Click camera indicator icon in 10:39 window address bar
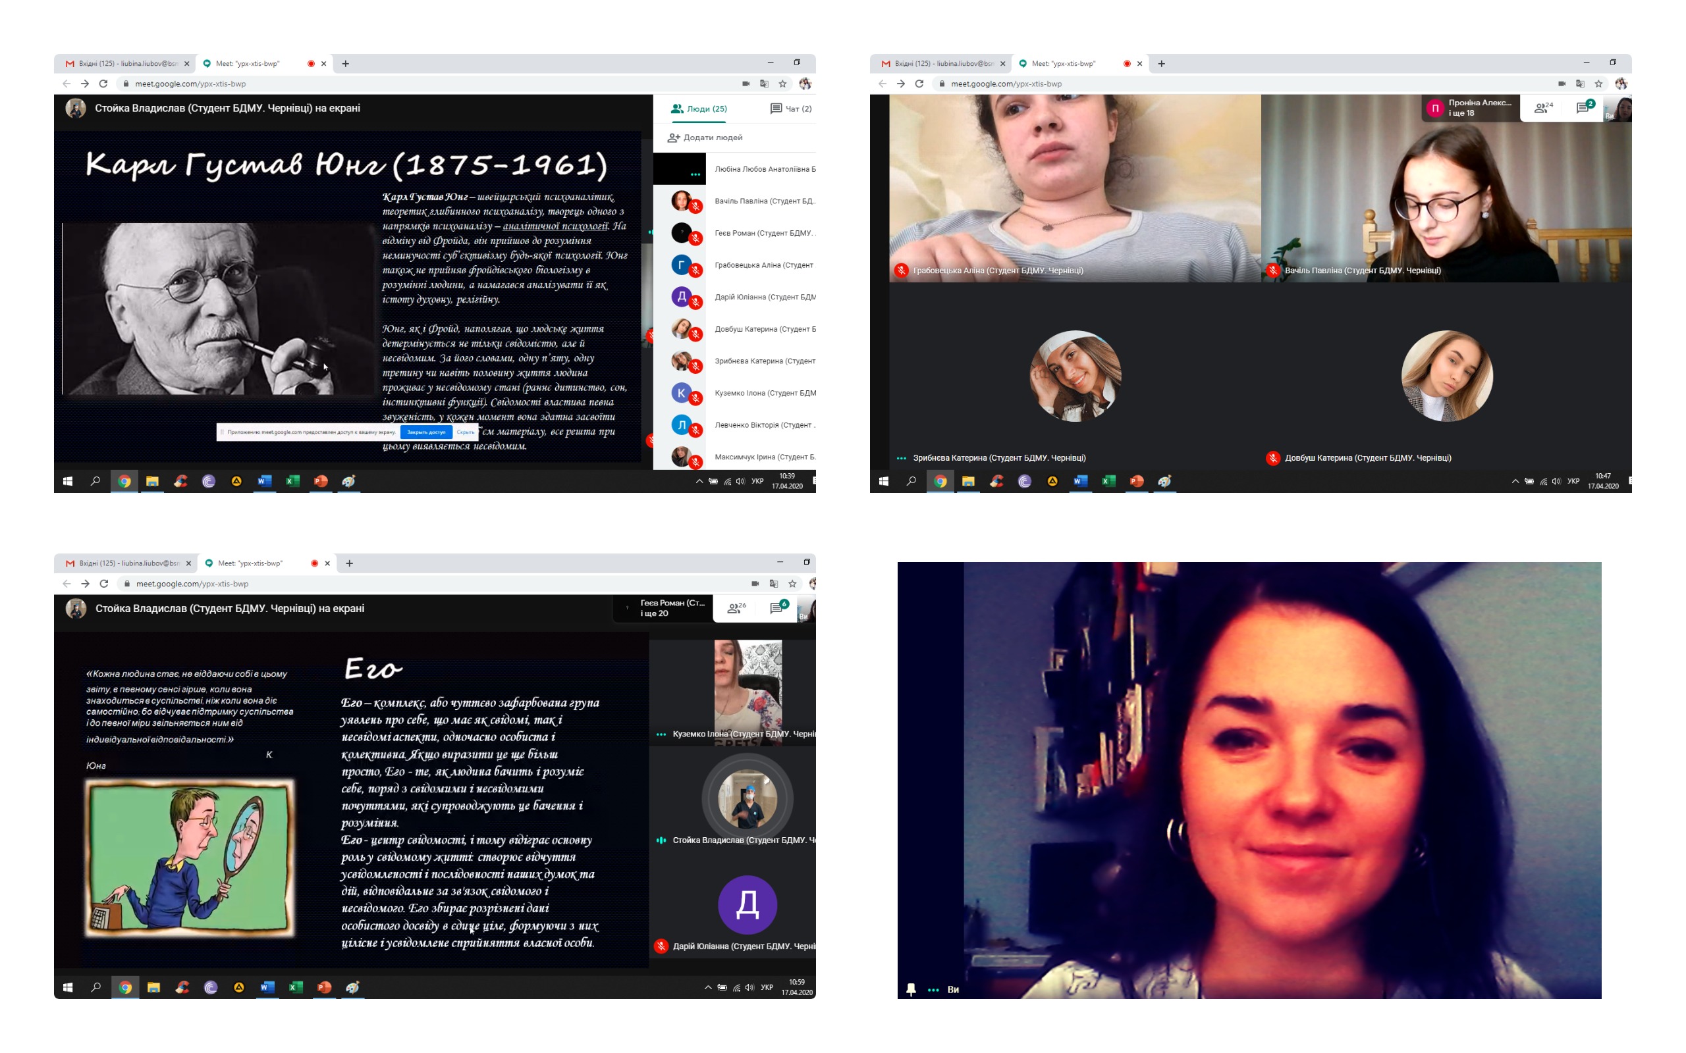The width and height of the screenshot is (1686, 1053). (x=746, y=84)
